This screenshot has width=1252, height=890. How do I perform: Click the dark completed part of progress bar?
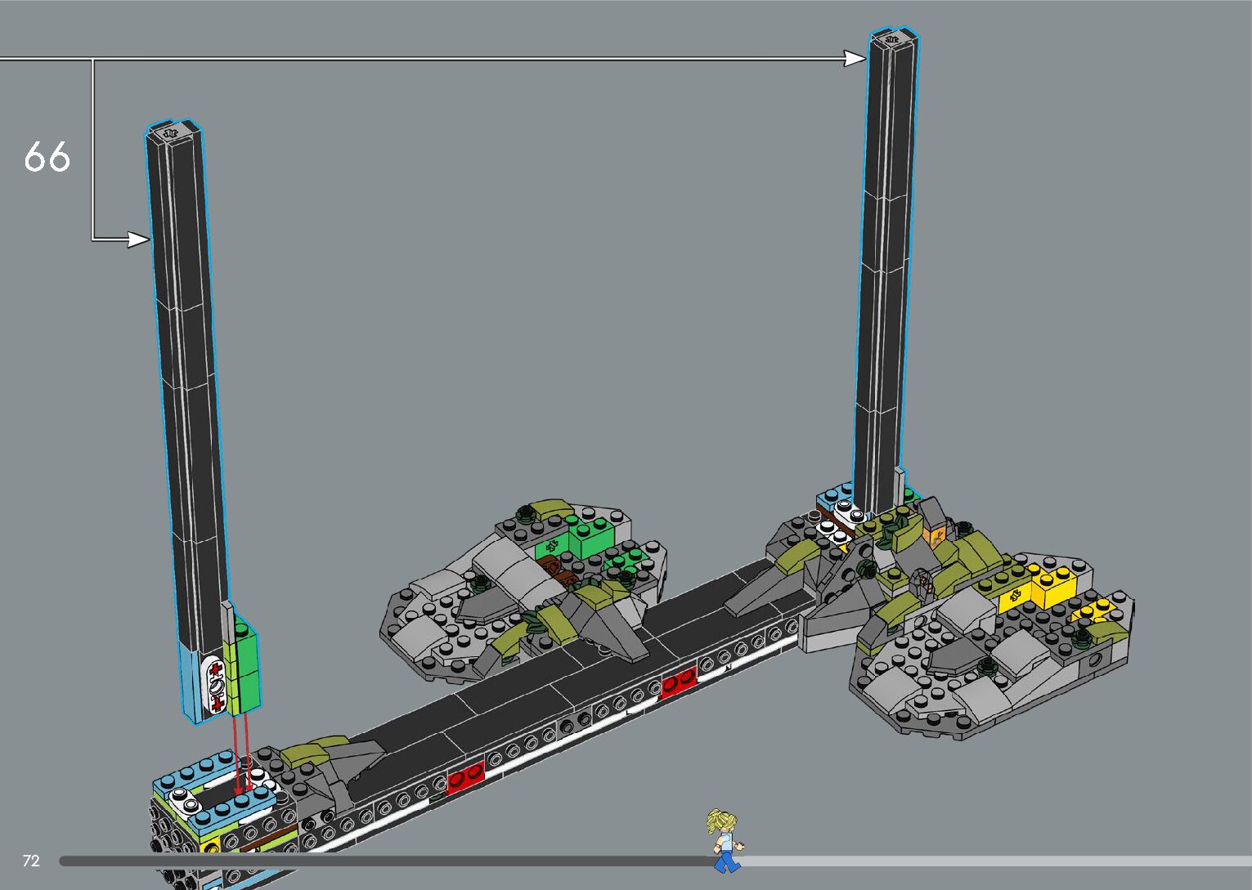pyautogui.click(x=384, y=861)
